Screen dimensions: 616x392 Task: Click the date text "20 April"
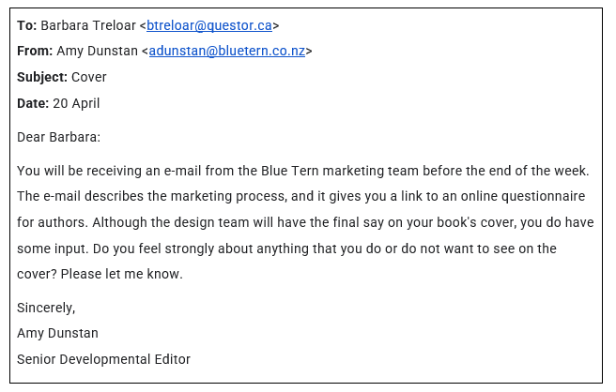coord(77,103)
